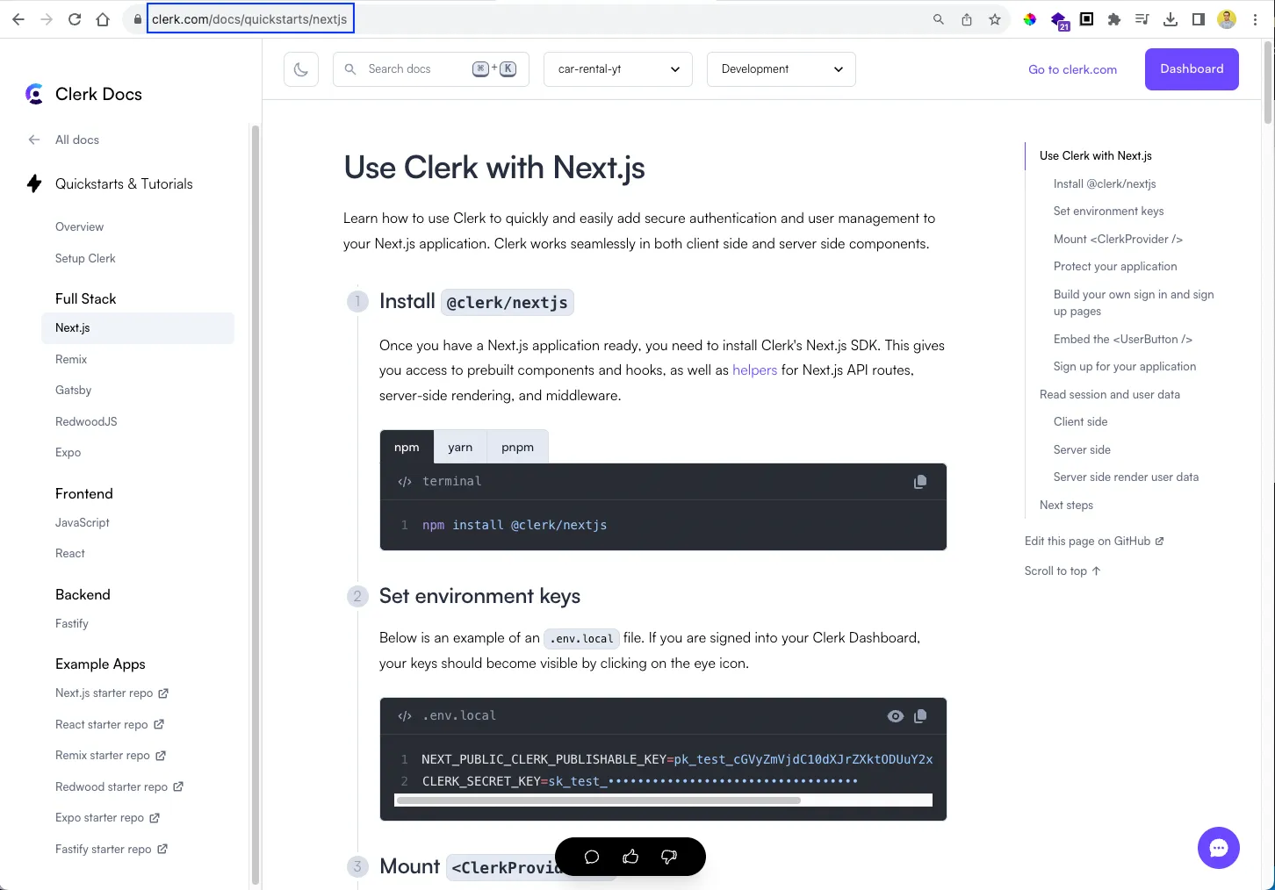
Task: Open the Expo quickstart
Action: click(68, 452)
